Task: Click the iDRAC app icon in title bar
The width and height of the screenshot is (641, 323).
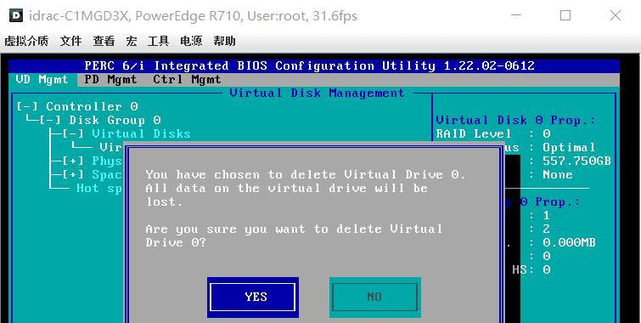Action: click(x=16, y=15)
